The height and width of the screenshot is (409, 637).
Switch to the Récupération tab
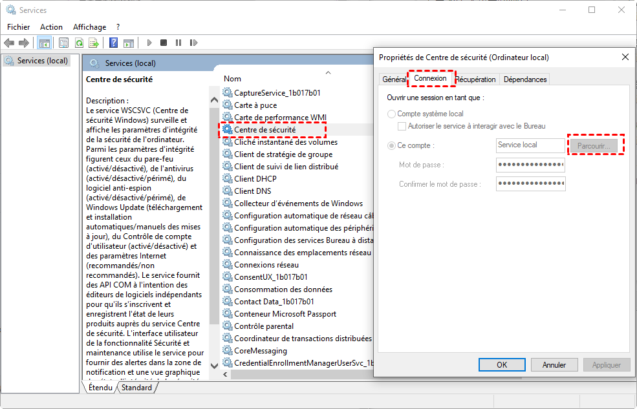click(475, 79)
